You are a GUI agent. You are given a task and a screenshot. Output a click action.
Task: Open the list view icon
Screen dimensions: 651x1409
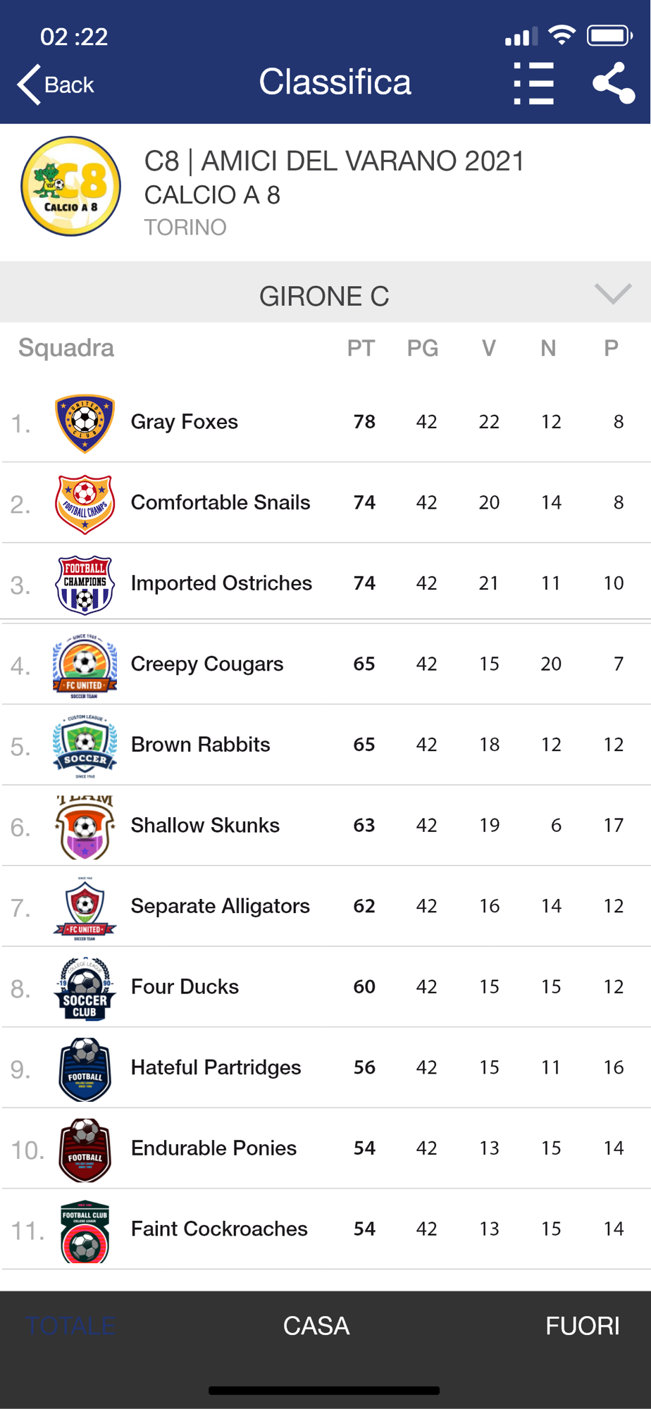click(x=533, y=83)
